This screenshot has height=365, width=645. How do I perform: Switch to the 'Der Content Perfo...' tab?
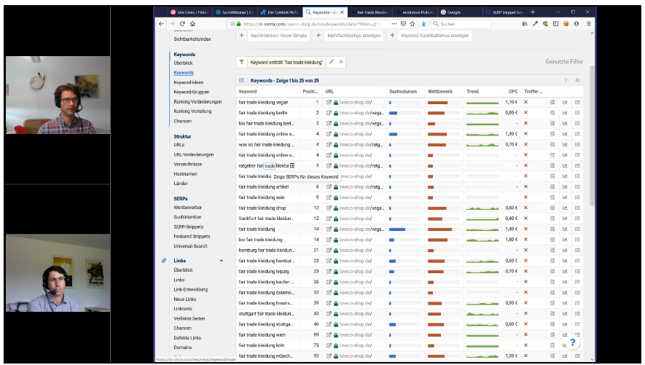[x=280, y=12]
